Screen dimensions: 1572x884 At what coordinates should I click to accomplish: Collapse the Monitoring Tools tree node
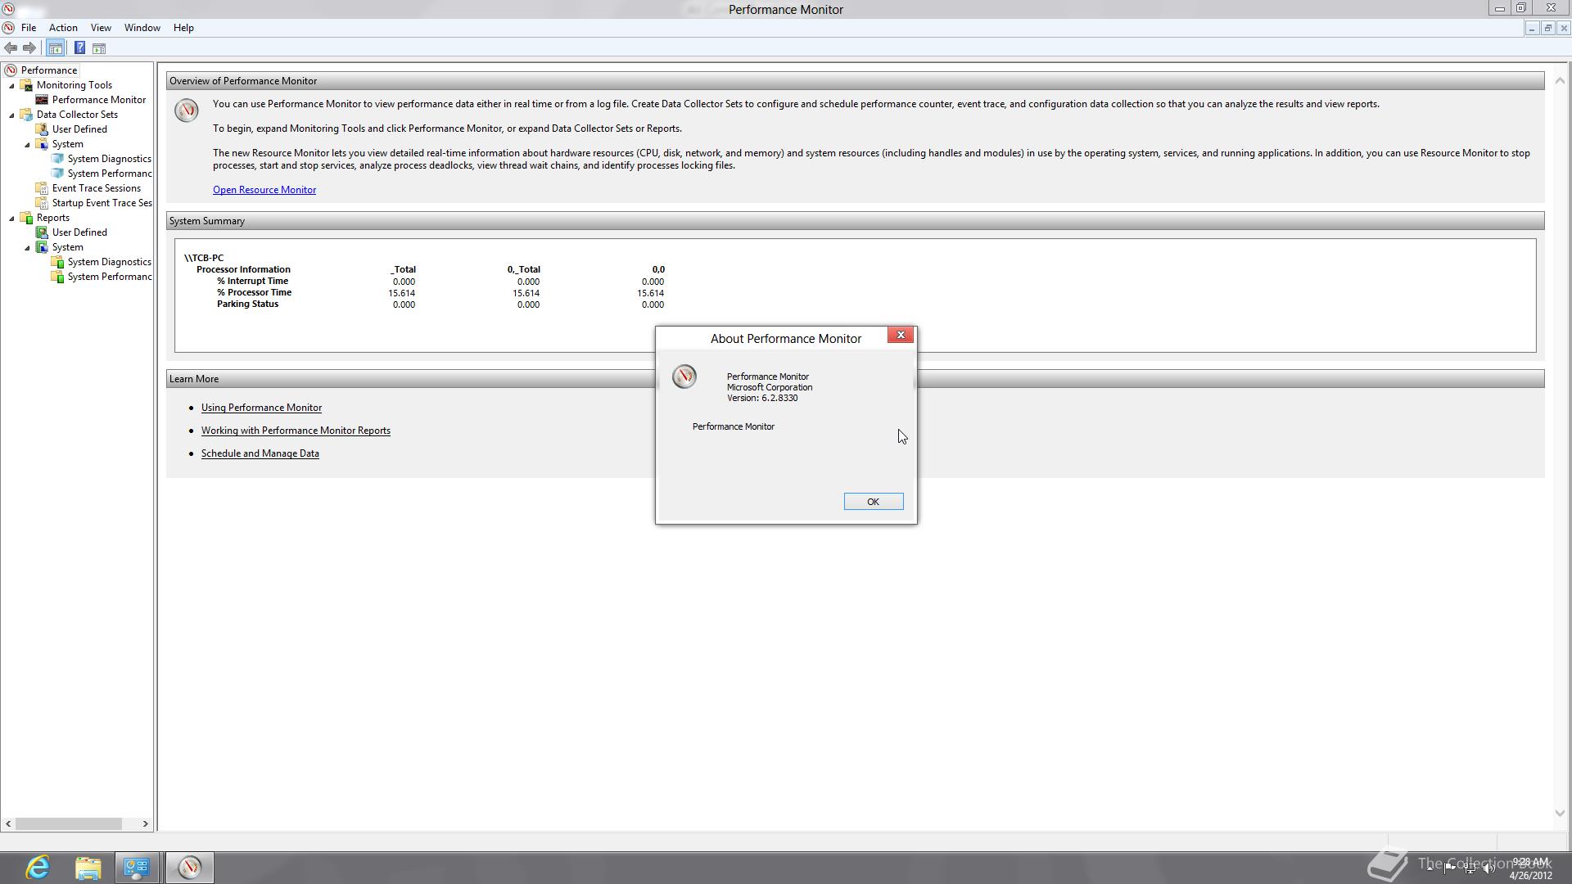[11, 85]
